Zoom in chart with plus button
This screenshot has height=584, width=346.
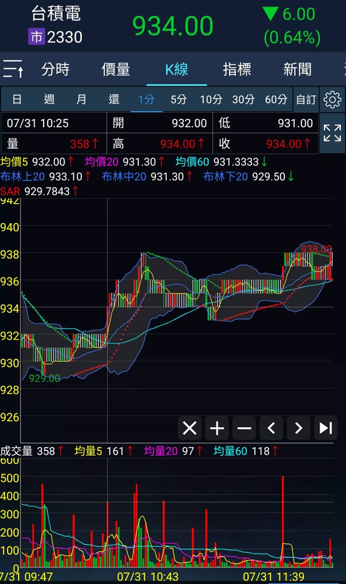pyautogui.click(x=217, y=428)
